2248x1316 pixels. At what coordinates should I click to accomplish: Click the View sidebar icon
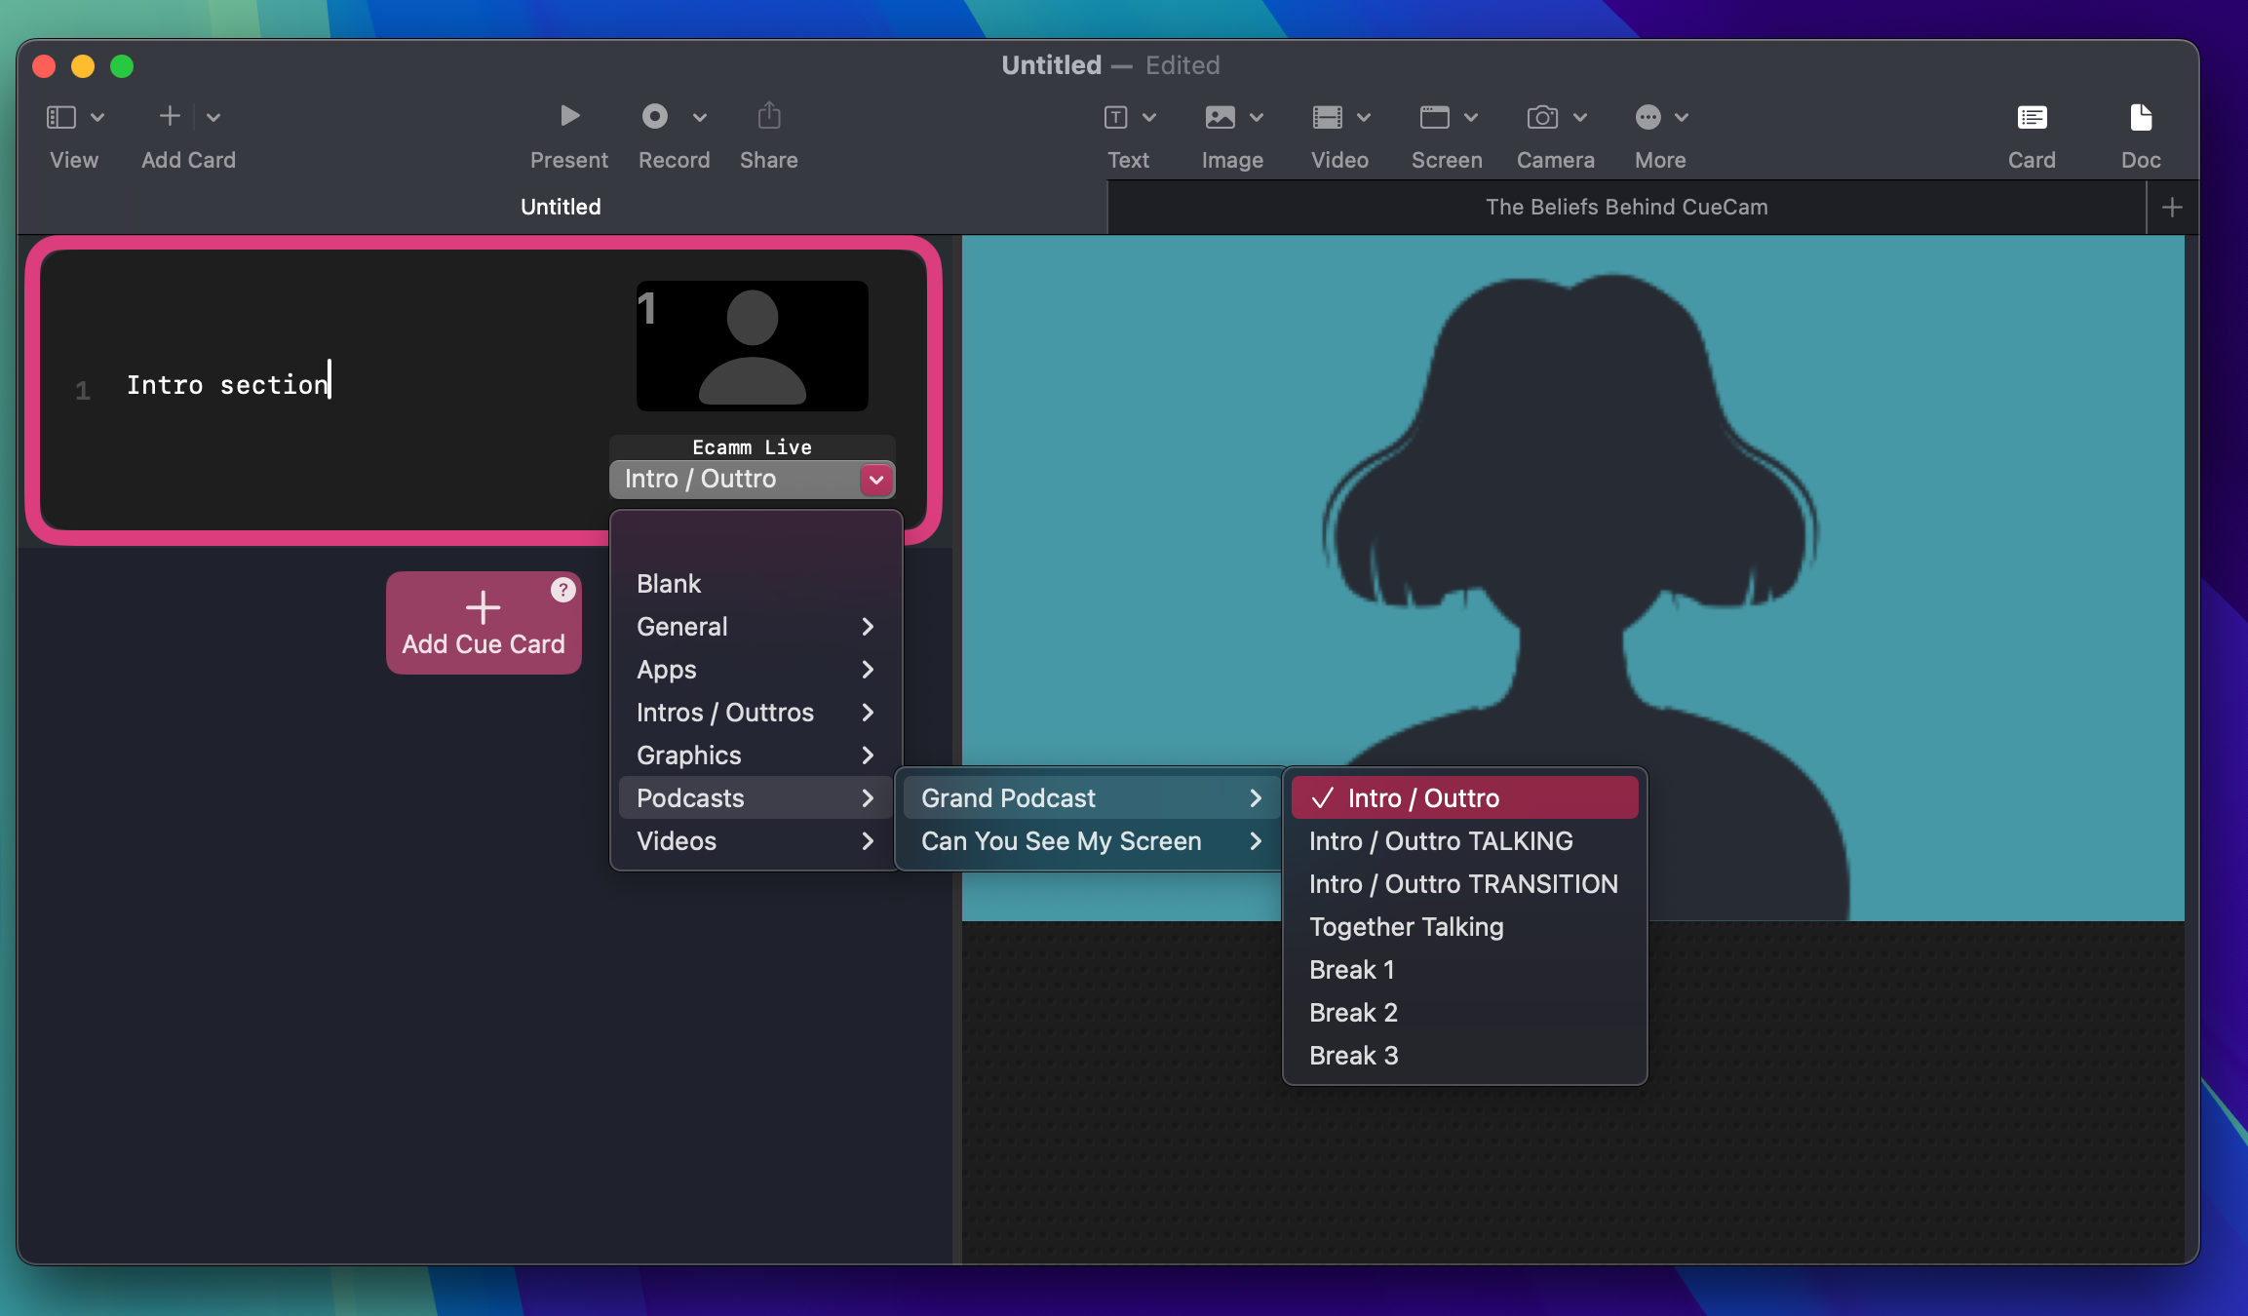click(x=61, y=117)
